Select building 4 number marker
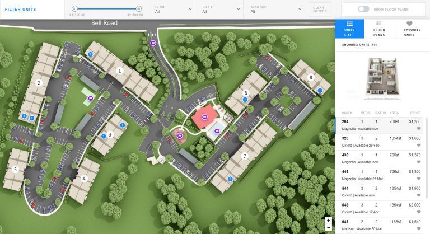Screen dimensions: 430x234 [85, 179]
